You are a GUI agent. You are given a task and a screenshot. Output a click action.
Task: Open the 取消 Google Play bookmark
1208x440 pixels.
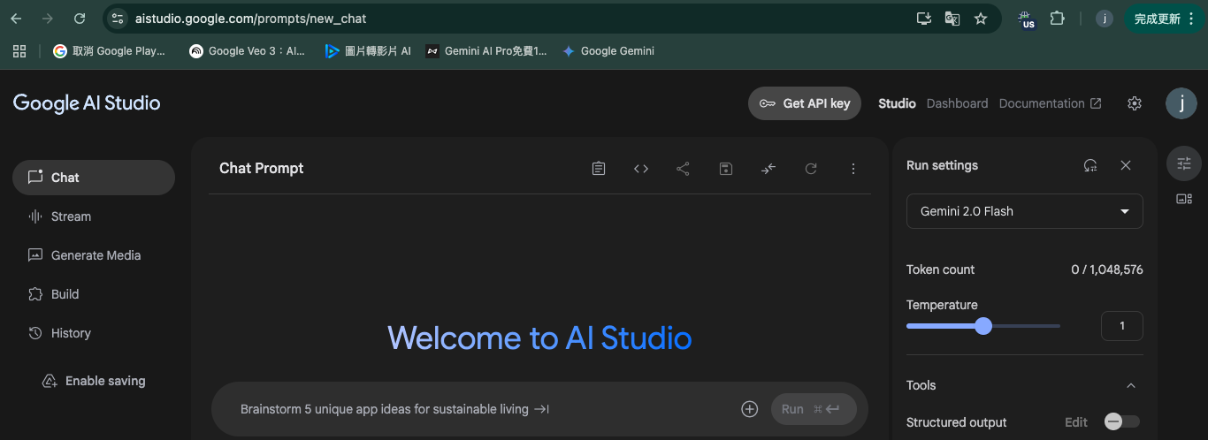point(110,51)
